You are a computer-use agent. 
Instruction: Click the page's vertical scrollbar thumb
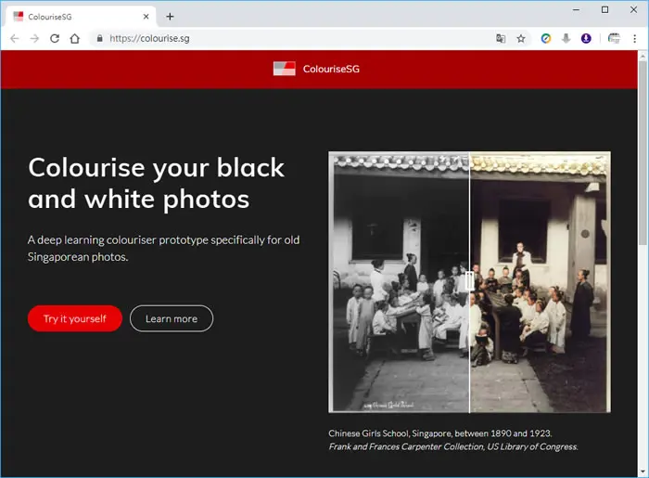pos(643,153)
